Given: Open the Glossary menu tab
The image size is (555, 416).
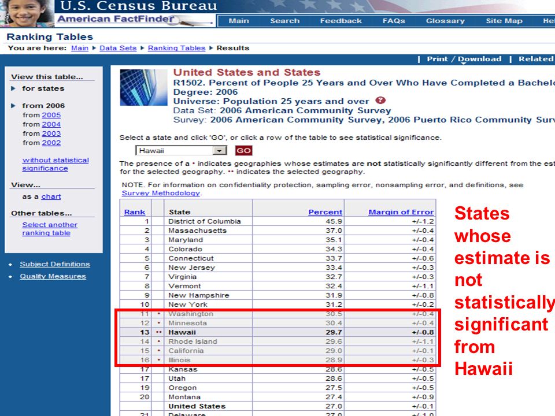Looking at the screenshot, I should [x=445, y=21].
